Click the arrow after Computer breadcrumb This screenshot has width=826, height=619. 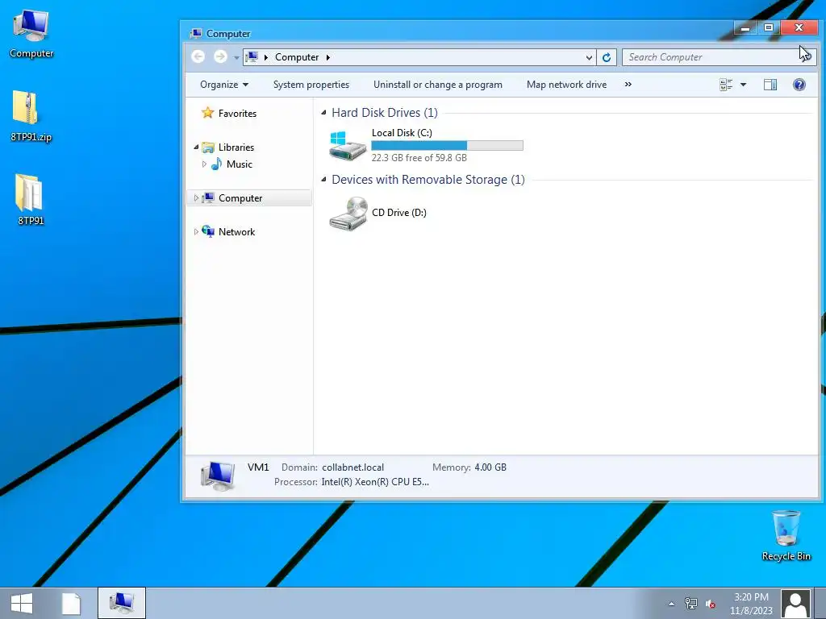pos(327,57)
